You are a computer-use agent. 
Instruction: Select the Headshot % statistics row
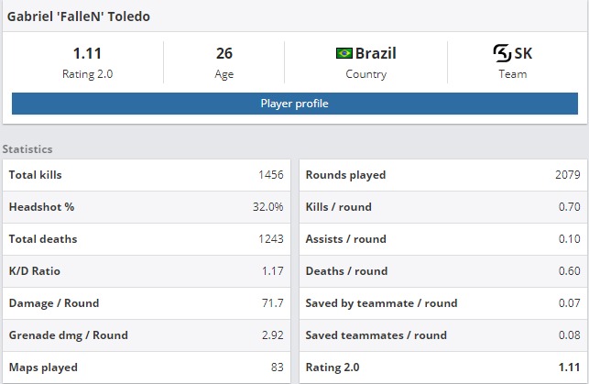pyautogui.click(x=147, y=207)
